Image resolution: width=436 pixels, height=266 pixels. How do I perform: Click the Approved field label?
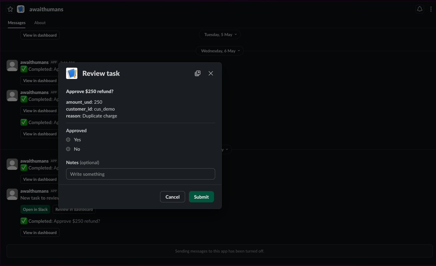click(x=76, y=131)
